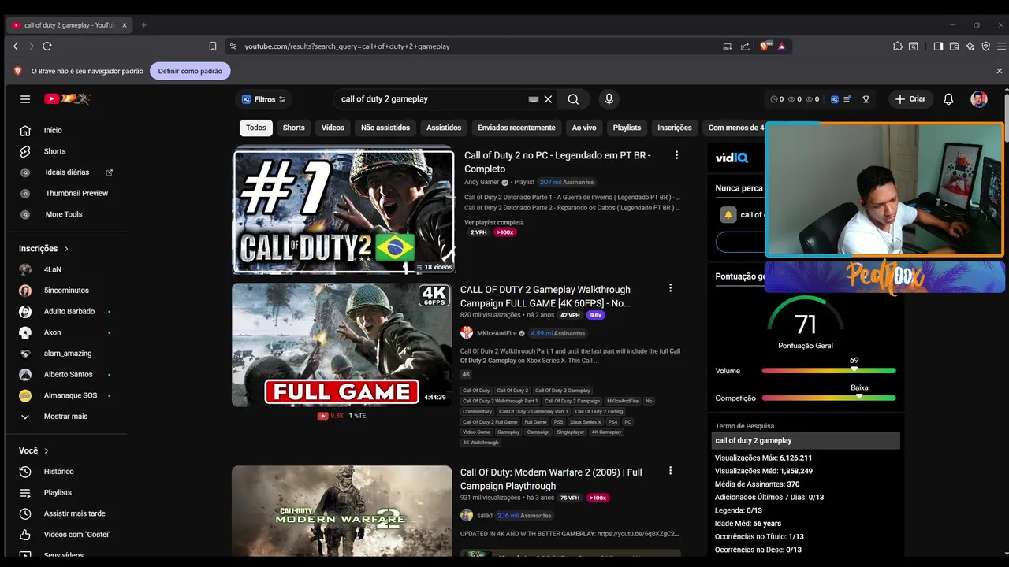Reload the page
Screen dimensions: 1009x567
[x=47, y=46]
